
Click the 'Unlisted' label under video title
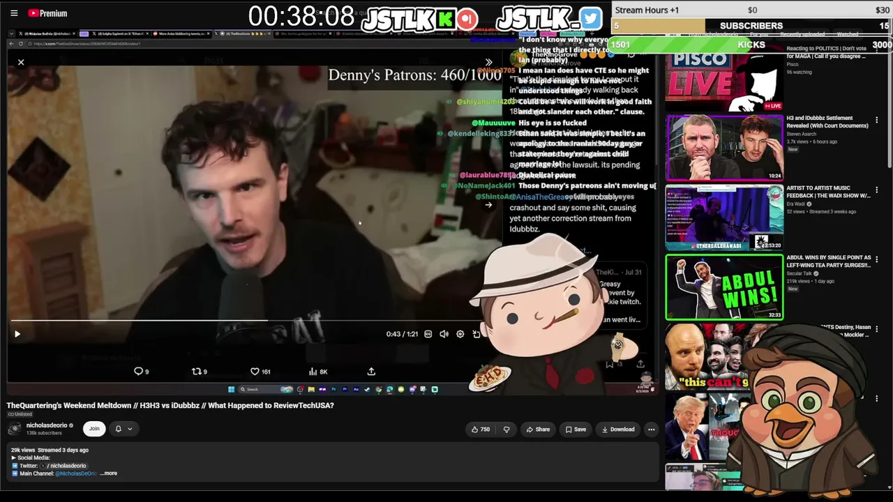click(x=20, y=414)
